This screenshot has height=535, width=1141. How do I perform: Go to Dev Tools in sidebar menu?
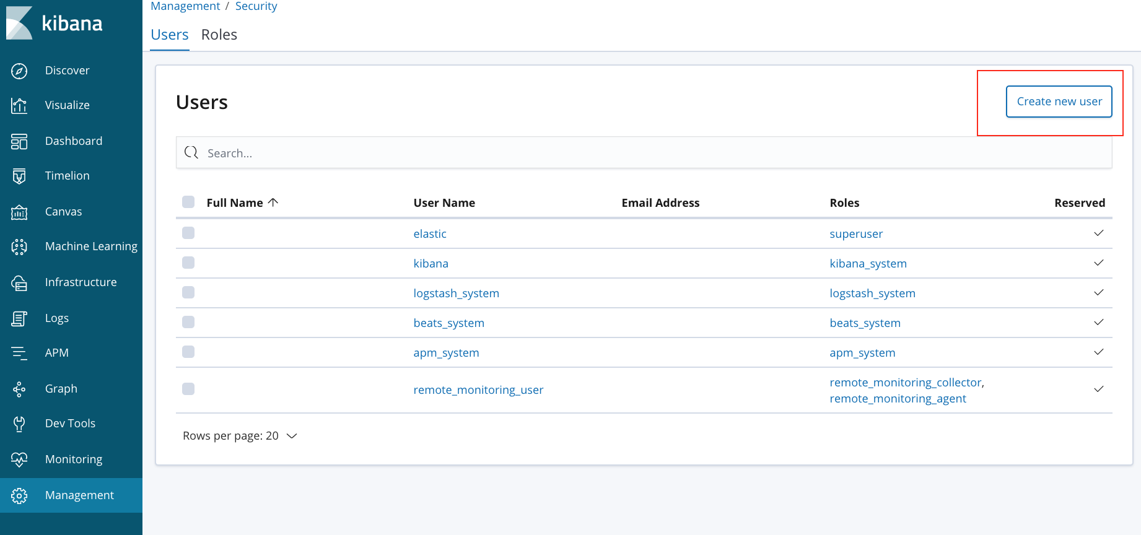click(x=70, y=424)
